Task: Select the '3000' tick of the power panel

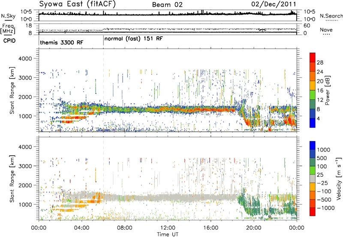Action: 25,78
